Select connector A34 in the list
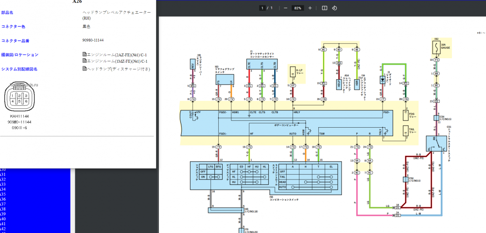The width and height of the screenshot is (486, 233). coord(3,189)
